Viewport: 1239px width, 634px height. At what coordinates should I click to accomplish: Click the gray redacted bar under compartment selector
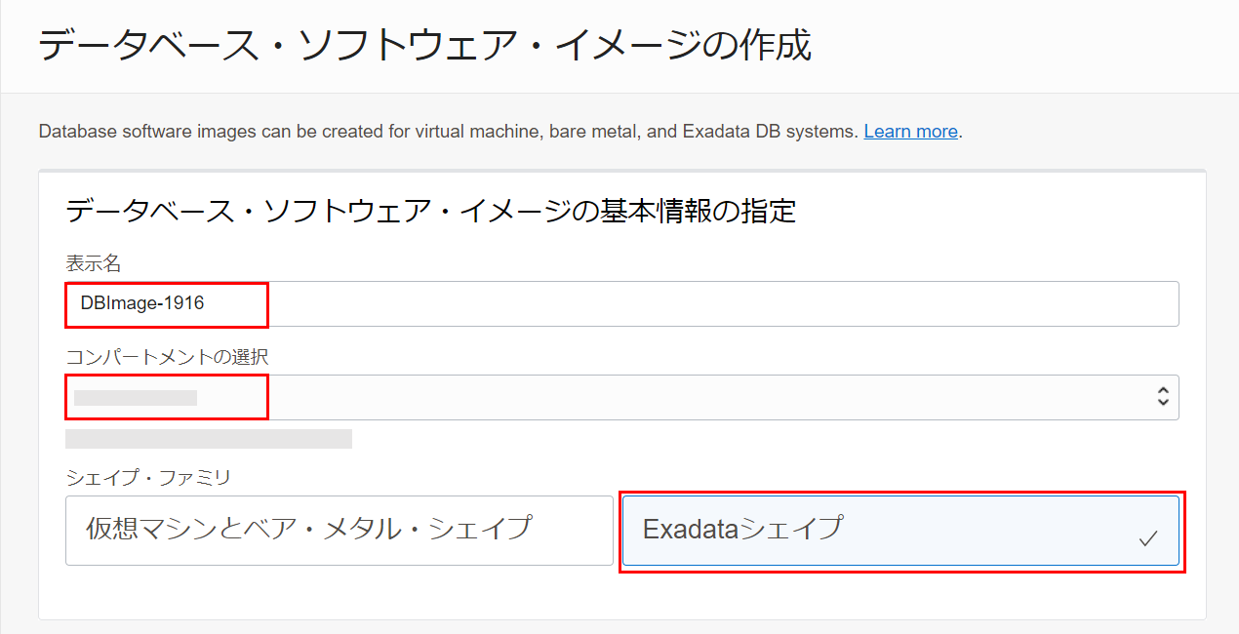[209, 439]
